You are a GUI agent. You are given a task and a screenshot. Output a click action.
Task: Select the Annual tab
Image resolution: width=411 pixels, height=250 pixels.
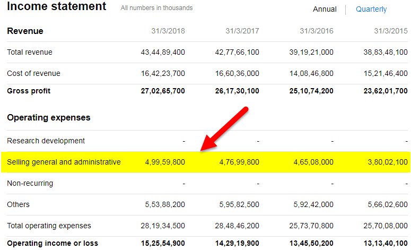click(325, 9)
